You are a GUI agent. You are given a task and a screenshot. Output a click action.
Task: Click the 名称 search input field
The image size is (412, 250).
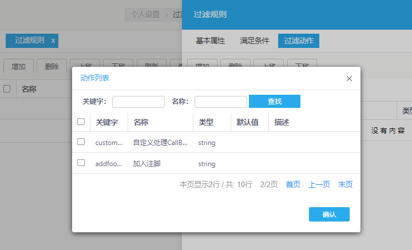[220, 102]
